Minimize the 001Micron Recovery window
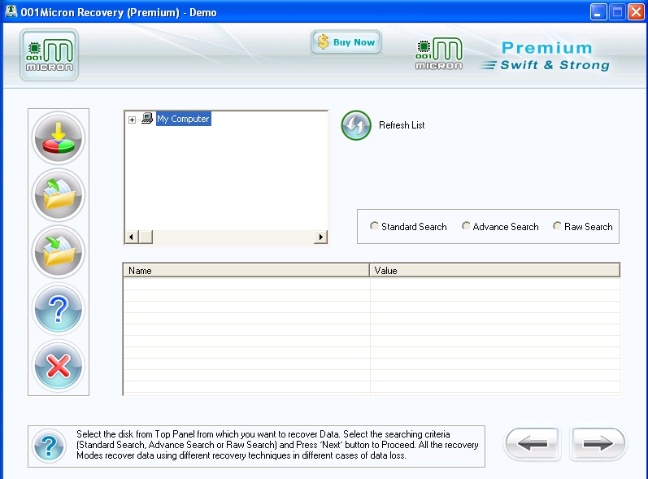 coord(598,12)
